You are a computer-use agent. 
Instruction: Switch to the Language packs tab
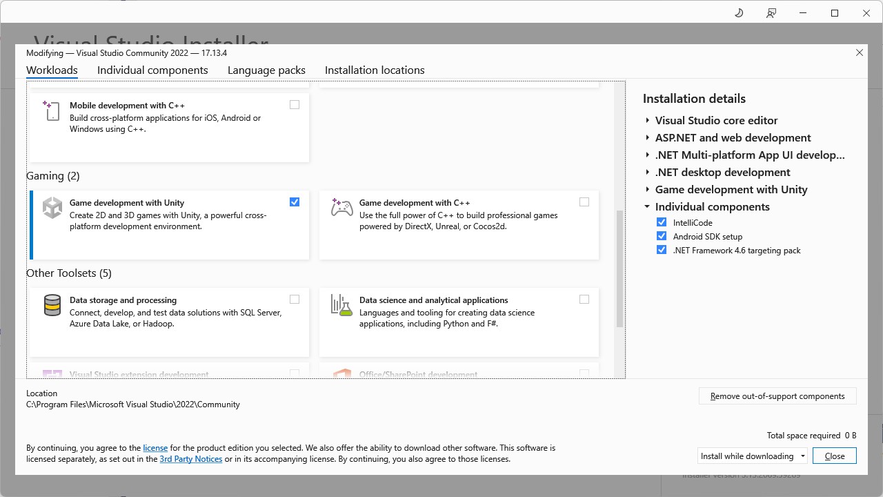[x=266, y=70]
